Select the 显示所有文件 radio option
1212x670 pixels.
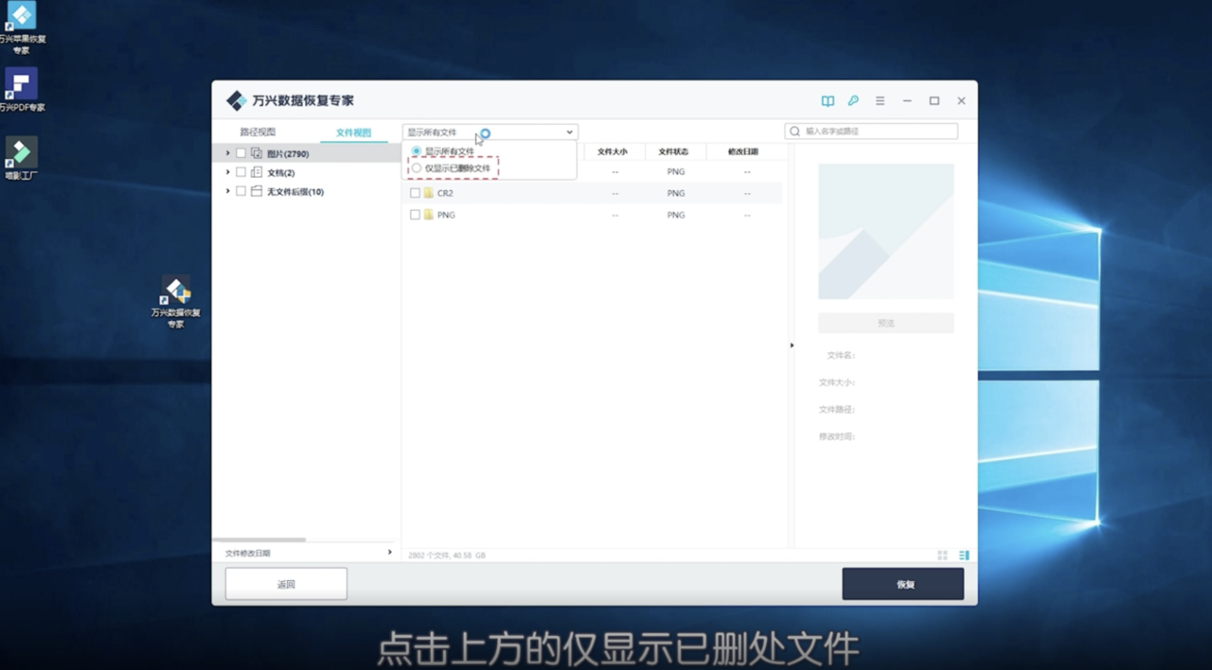(416, 151)
